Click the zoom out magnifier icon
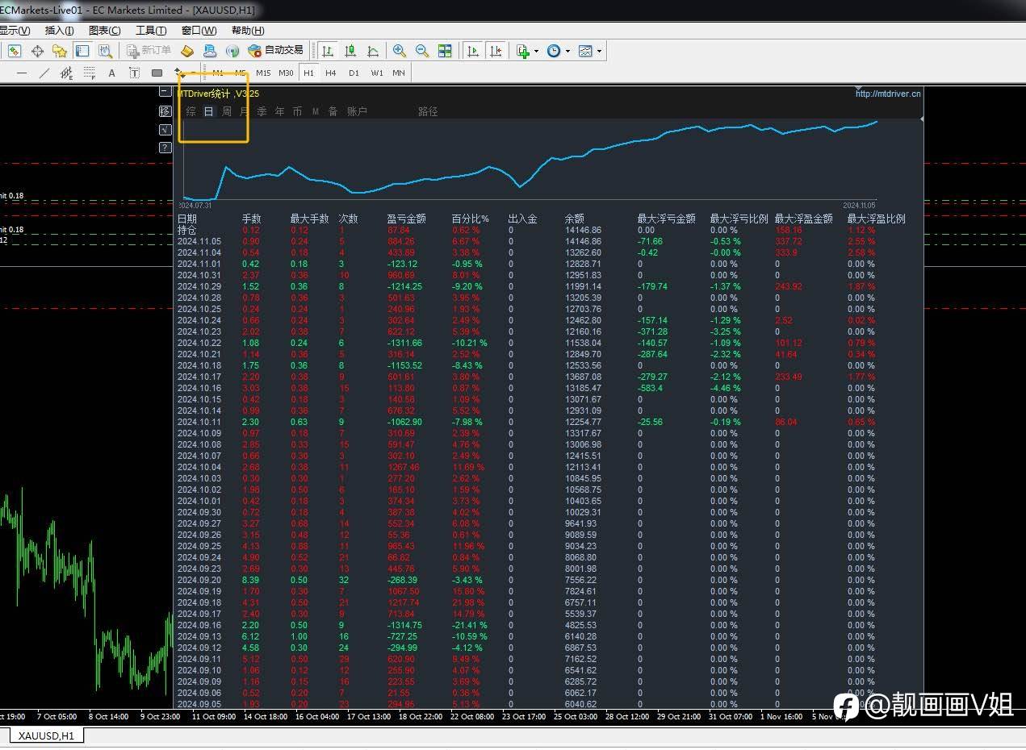Image resolution: width=1026 pixels, height=750 pixels. [421, 51]
